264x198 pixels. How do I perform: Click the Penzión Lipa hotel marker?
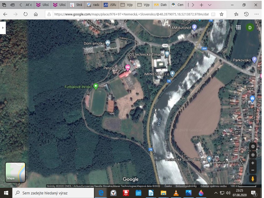[128, 67]
